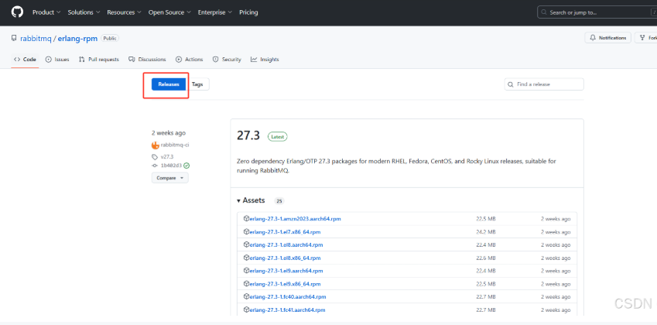The height and width of the screenshot is (325, 657).
Task: Focus the Find a release field
Action: click(x=544, y=84)
